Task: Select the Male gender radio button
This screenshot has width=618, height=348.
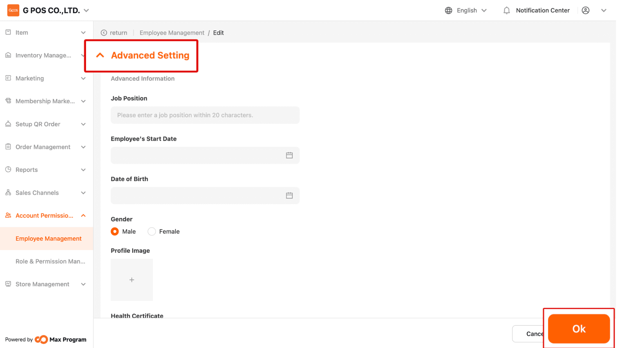Action: pos(115,232)
